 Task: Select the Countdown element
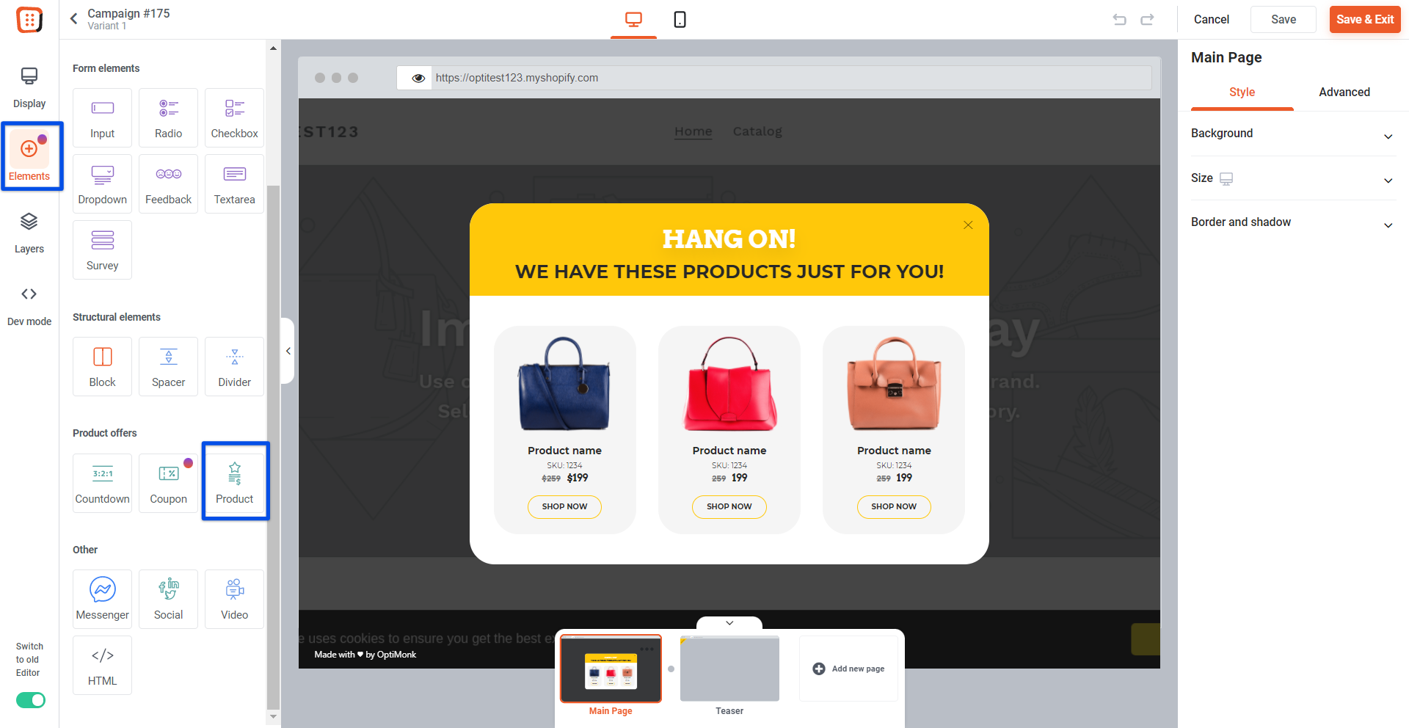102,483
